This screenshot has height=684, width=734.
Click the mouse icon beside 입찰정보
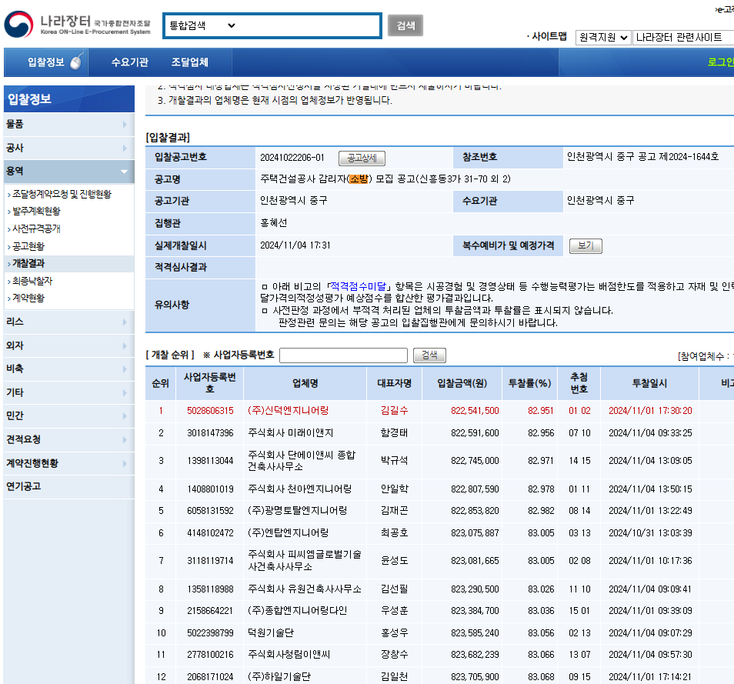pyautogui.click(x=76, y=62)
